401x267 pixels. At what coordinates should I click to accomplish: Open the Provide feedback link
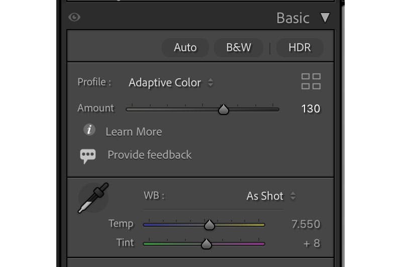click(150, 155)
